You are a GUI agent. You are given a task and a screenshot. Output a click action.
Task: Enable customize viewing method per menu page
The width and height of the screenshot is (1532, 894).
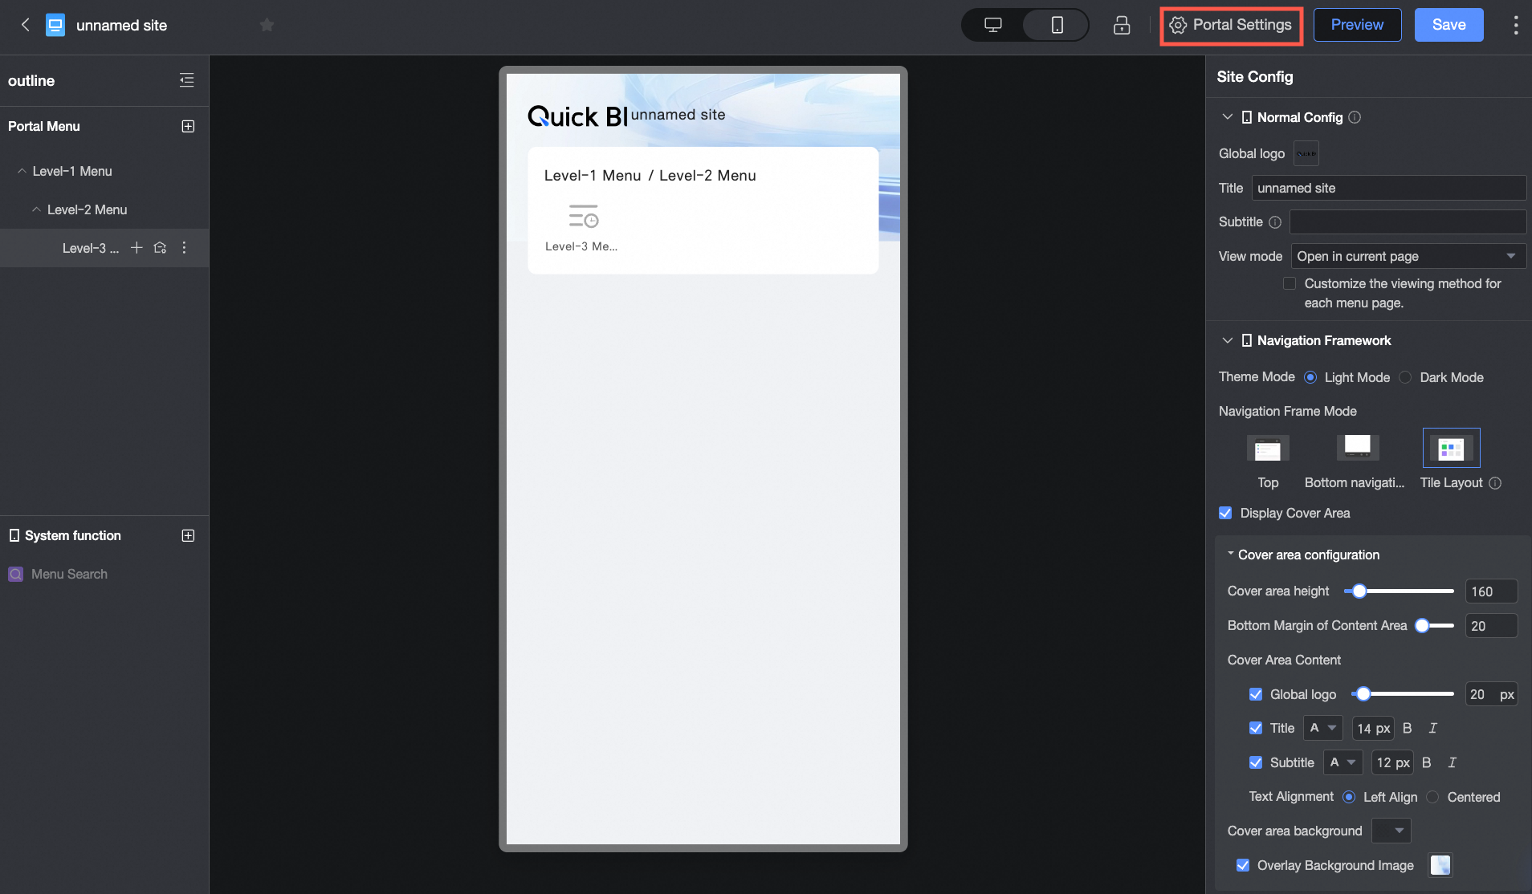(1290, 283)
